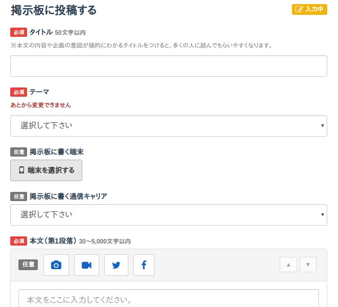
Task: Click the 任意 badge beside 掲示板に書く端末
Action: click(18, 152)
